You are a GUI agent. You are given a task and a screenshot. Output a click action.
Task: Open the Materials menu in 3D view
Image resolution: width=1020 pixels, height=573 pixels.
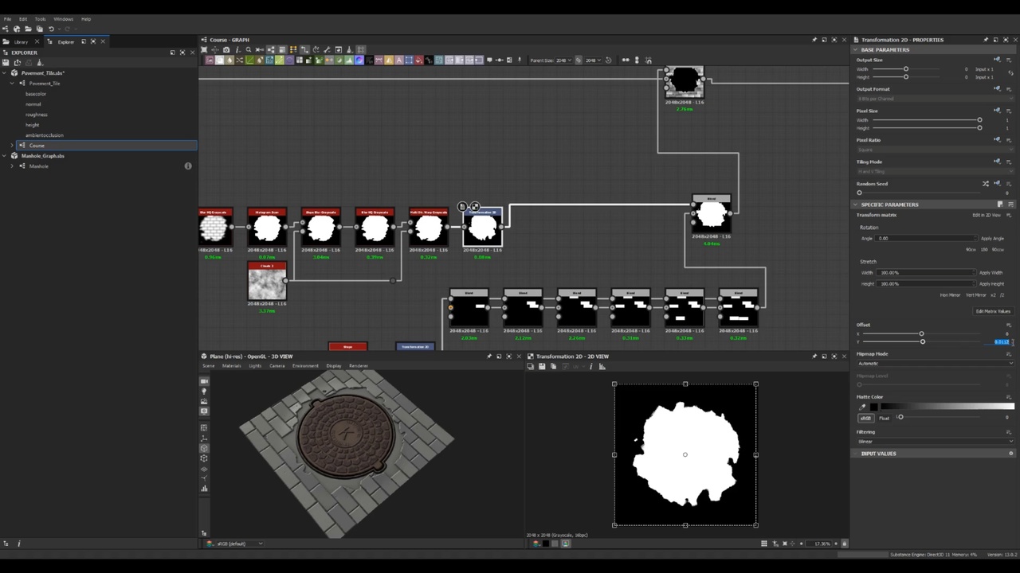232,366
